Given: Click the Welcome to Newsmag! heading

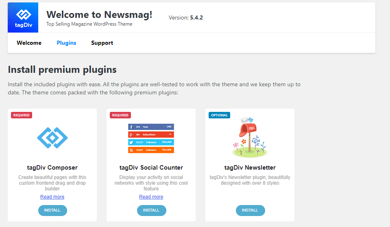Looking at the screenshot, I should coord(99,14).
